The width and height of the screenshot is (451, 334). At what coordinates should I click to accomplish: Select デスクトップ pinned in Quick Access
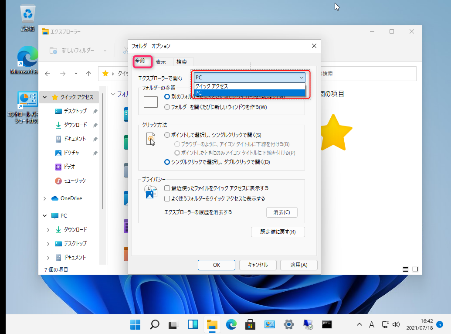(75, 111)
